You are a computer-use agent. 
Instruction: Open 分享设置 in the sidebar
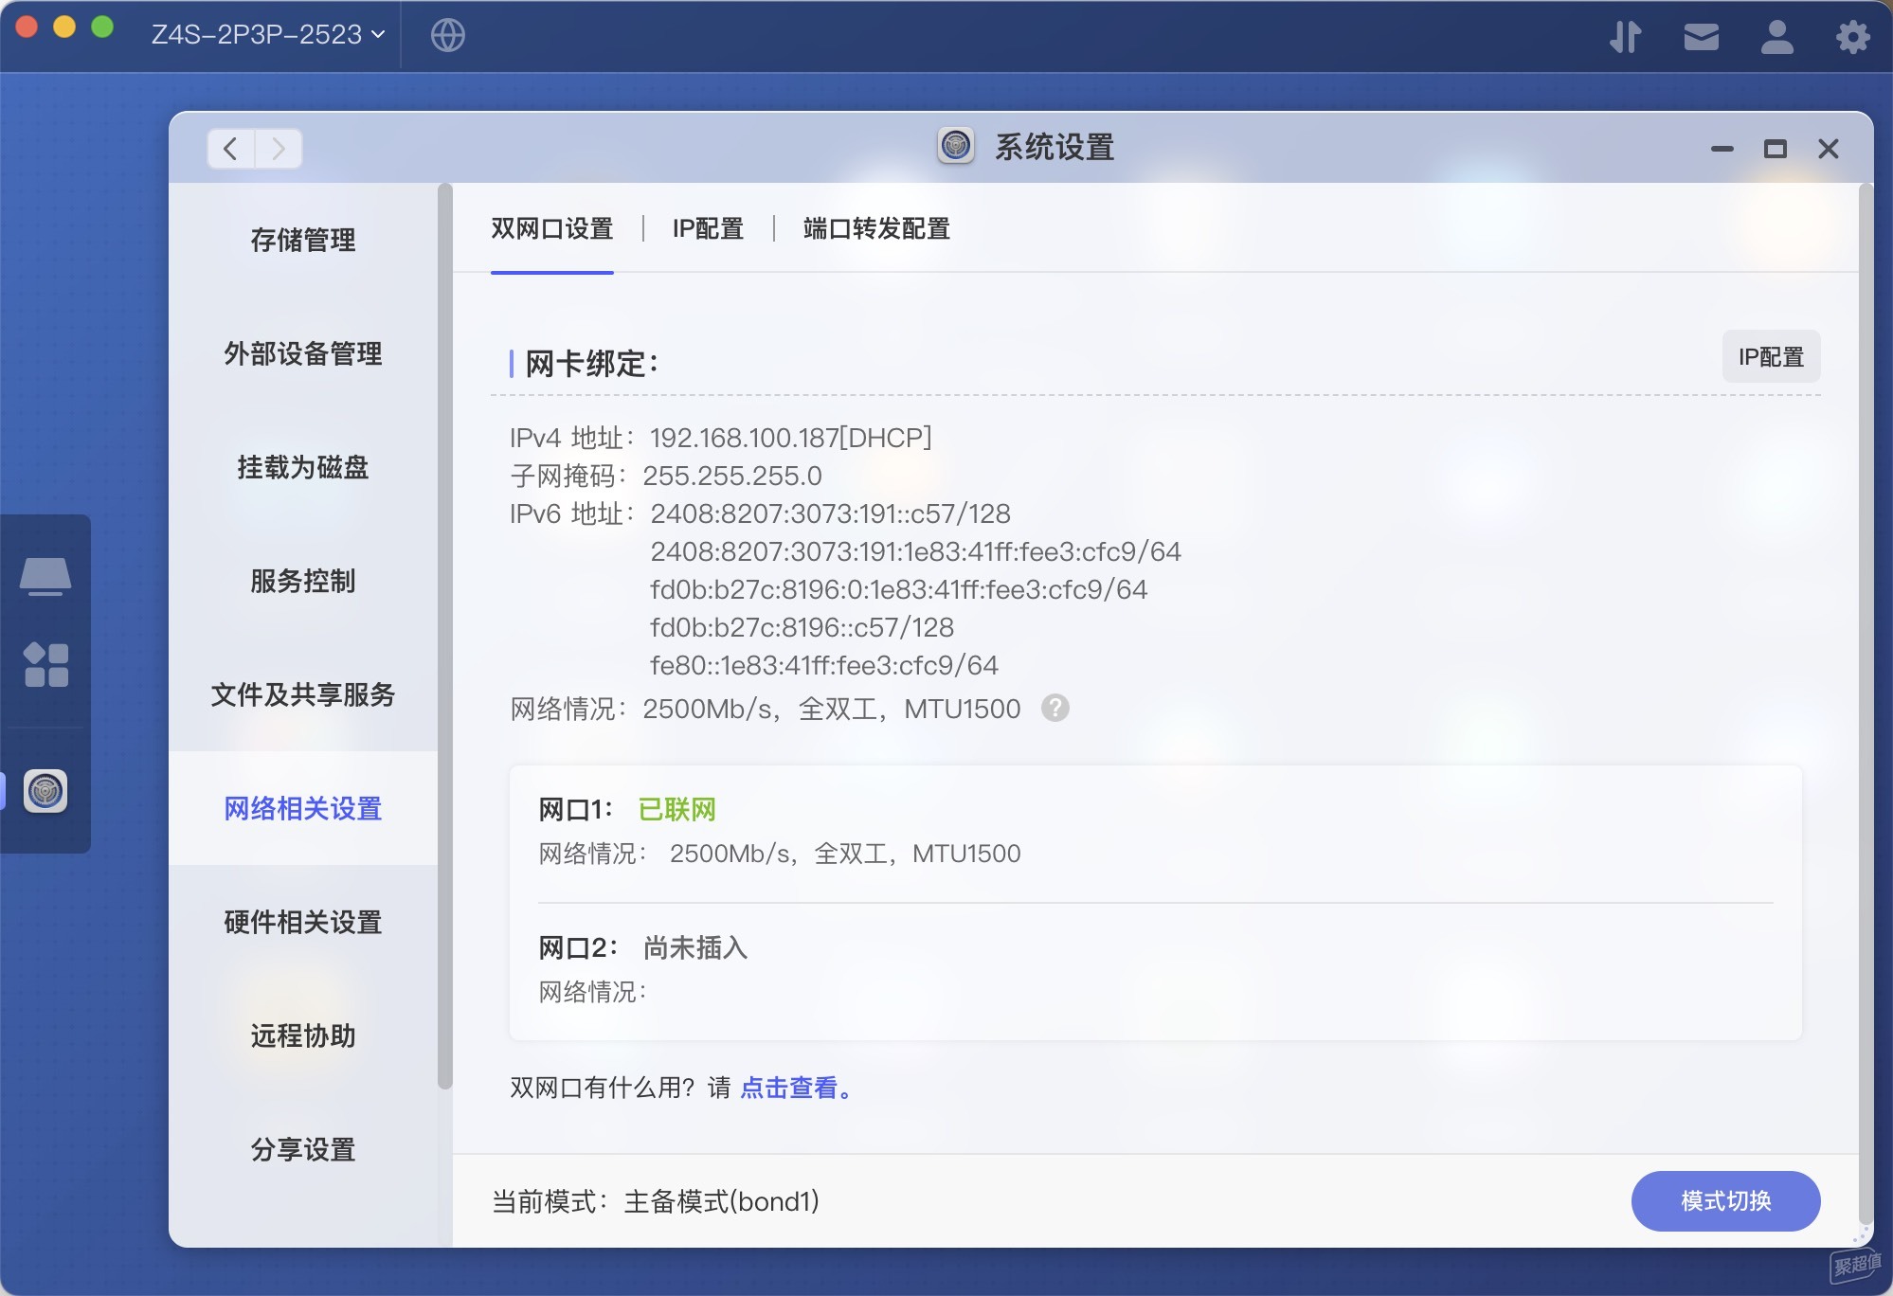click(303, 1149)
